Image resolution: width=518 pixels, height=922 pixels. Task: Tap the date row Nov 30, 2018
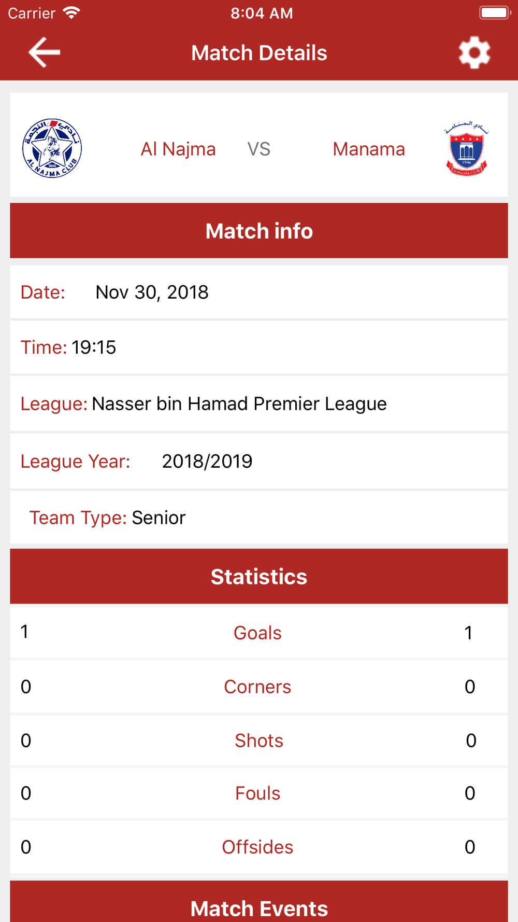pyautogui.click(x=259, y=292)
